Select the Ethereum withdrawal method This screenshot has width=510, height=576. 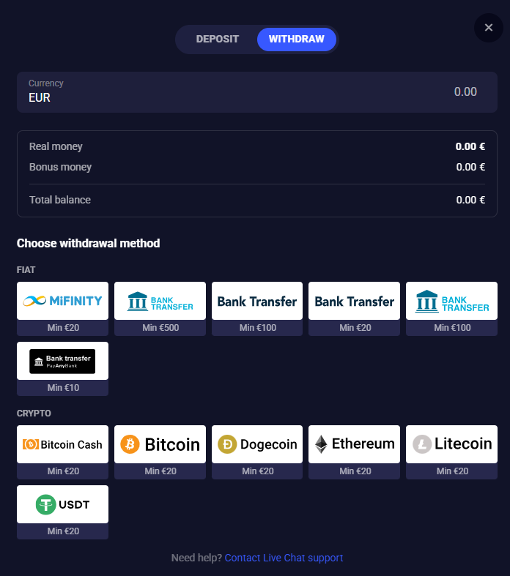(x=354, y=444)
